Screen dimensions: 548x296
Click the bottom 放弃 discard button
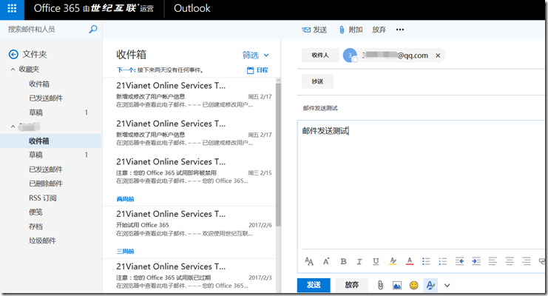click(351, 285)
